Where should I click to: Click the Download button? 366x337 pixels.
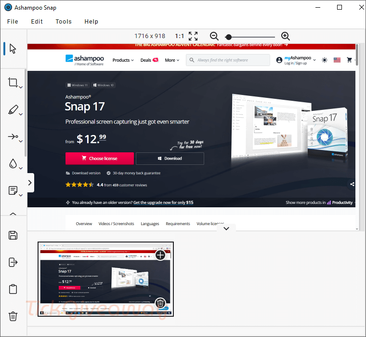pyautogui.click(x=170, y=159)
